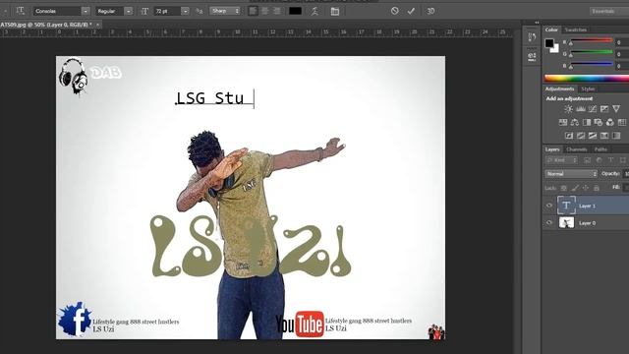Add a Vibrance adjustment
Viewport: 629px width, 354px height.
616,109
